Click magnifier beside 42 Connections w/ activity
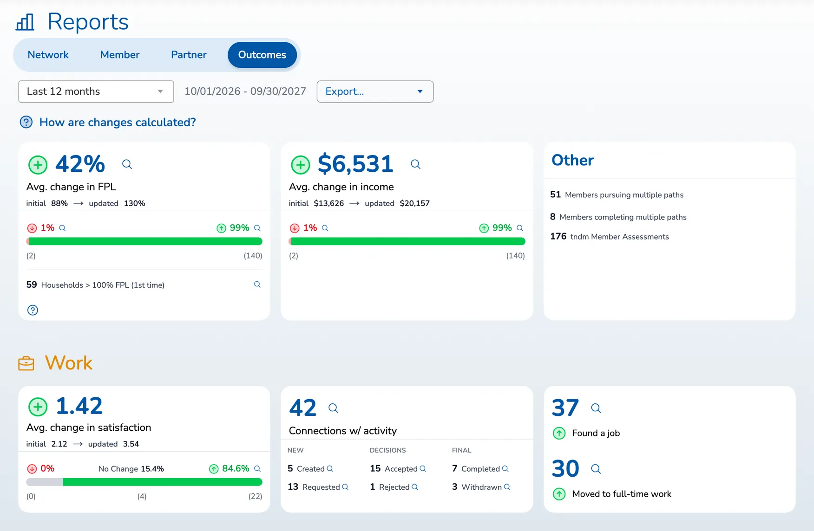This screenshot has width=814, height=531. [333, 408]
